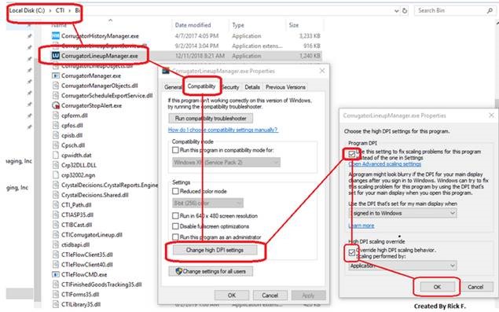The width and height of the screenshot is (499, 312).
Task: Open the Windows XP (Service Pack 2) dropdown
Action: click(226, 163)
